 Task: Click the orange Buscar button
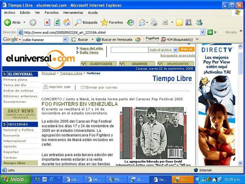186,49
